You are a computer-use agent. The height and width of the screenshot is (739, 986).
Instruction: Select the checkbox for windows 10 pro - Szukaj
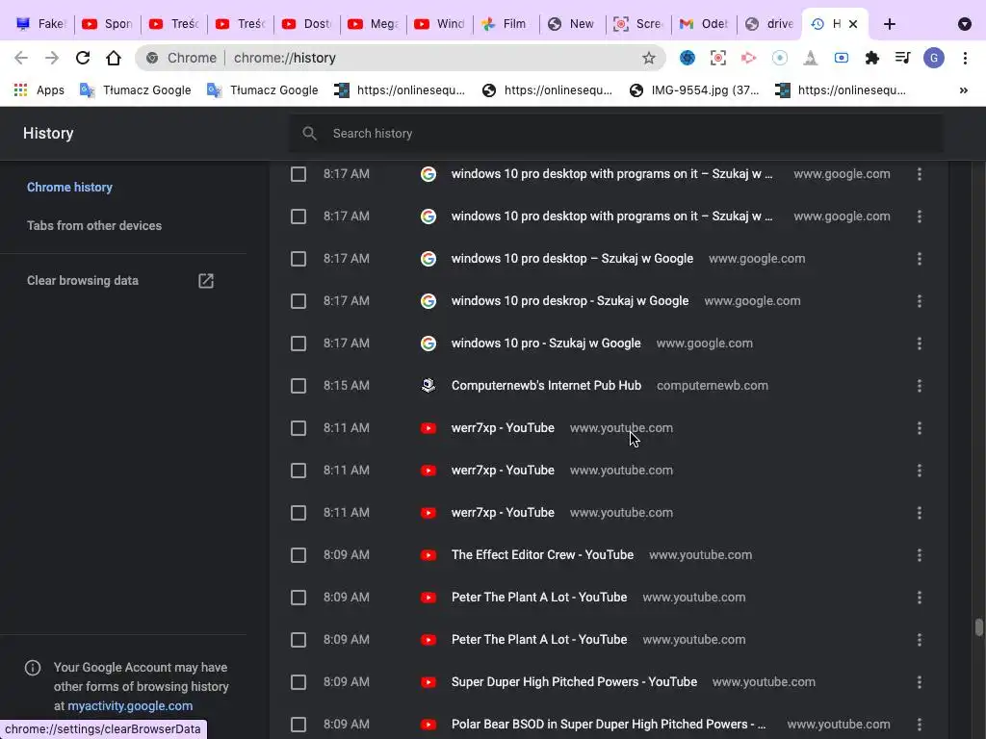point(298,344)
